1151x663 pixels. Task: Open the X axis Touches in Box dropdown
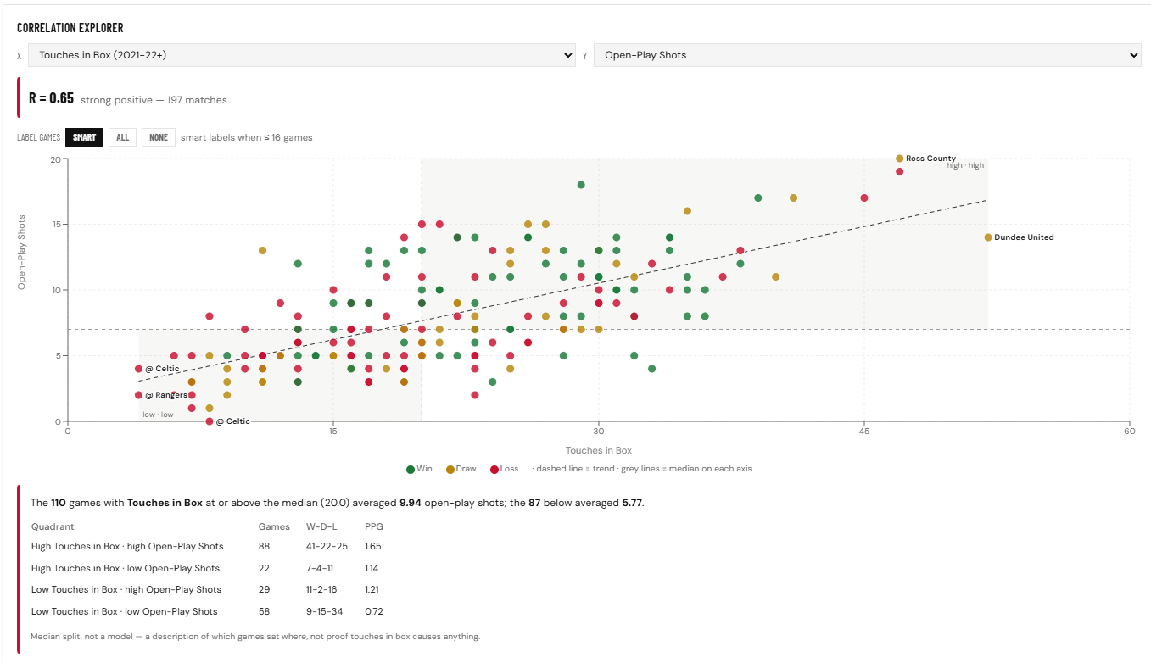click(302, 55)
